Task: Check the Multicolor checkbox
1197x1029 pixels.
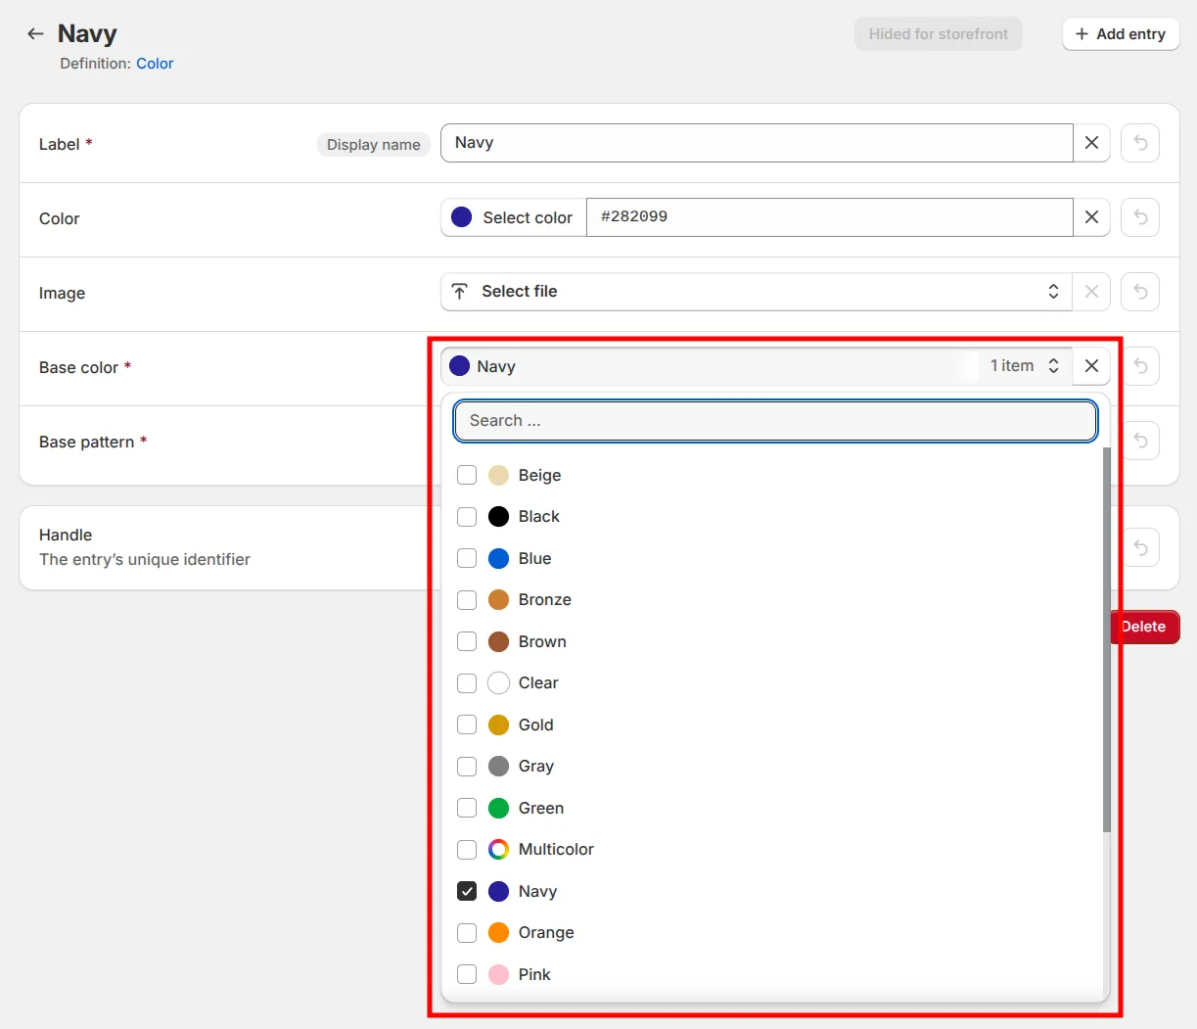Action: (467, 849)
